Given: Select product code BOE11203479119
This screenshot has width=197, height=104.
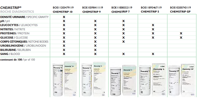Looking at the screenshot, I should coord(63,8).
